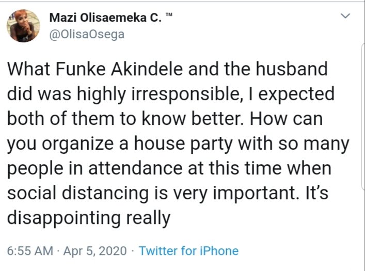Click the word 'husband' in tweet

[x=288, y=70]
